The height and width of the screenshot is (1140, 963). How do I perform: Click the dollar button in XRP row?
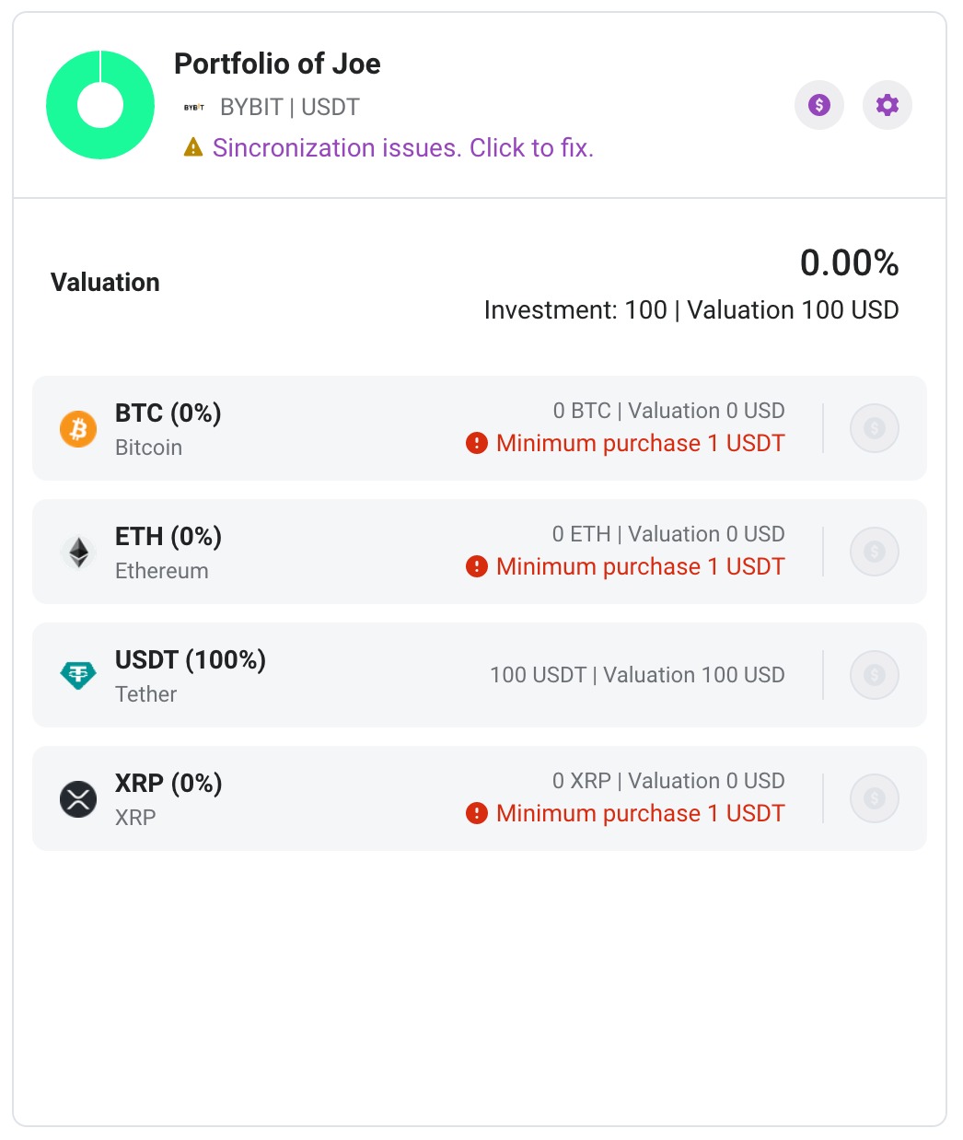click(x=874, y=798)
